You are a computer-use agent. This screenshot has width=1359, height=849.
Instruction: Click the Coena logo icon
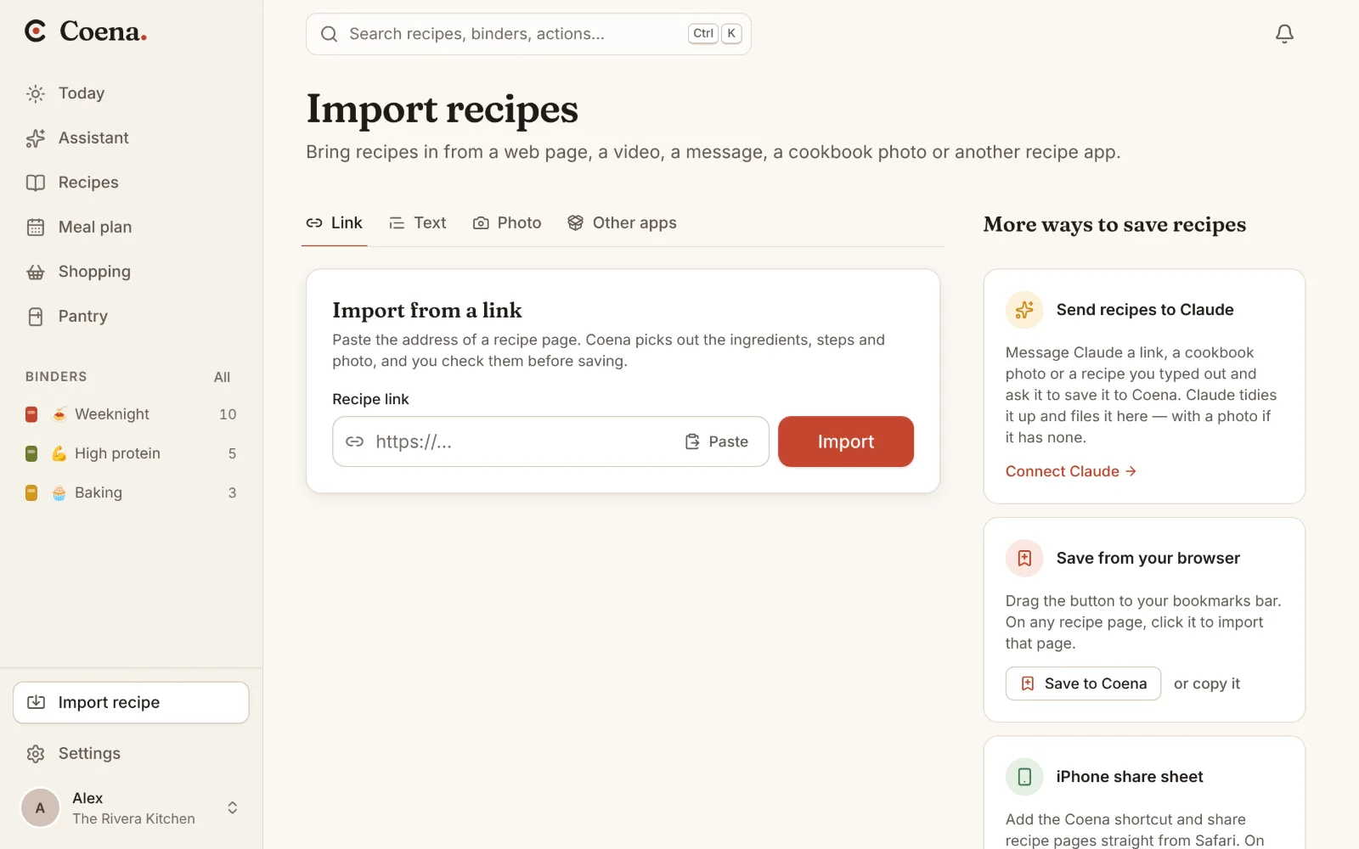click(x=36, y=31)
